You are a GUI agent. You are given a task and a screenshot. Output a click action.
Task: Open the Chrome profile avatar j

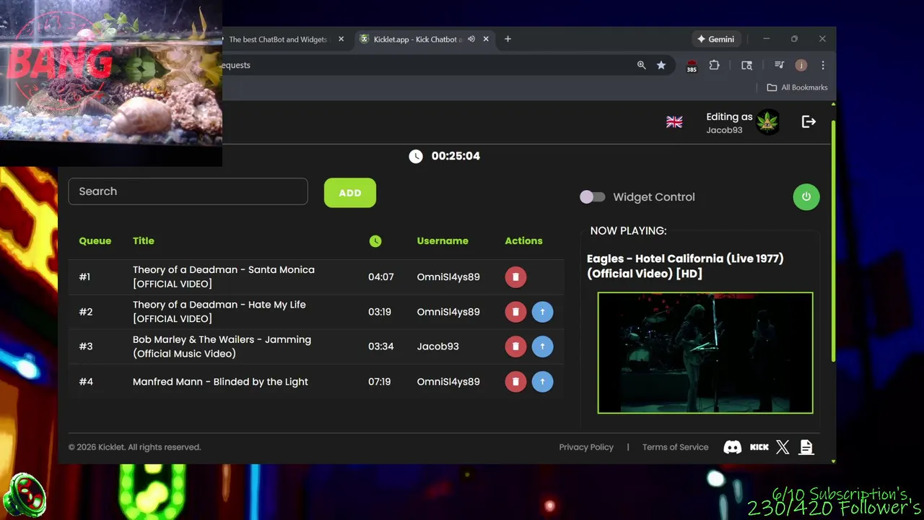point(801,65)
